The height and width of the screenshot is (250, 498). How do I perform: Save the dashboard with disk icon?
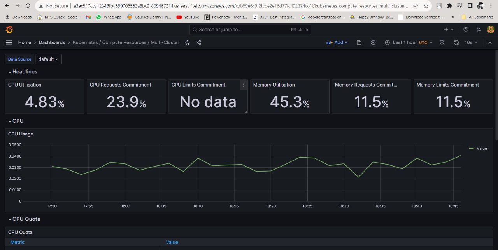359,43
